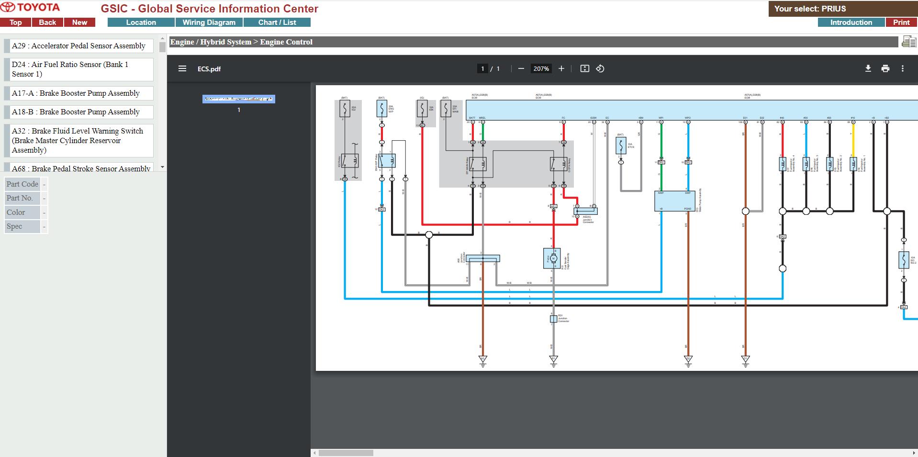The height and width of the screenshot is (457, 918).
Task: Toggle the PDF sidebar menu icon
Action: click(x=182, y=68)
